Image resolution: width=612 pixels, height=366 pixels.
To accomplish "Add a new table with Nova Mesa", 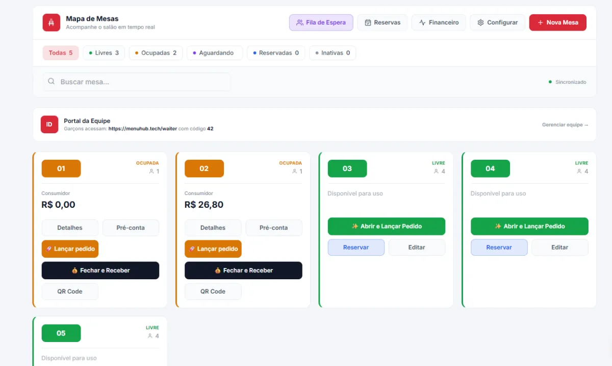I will 557,22.
